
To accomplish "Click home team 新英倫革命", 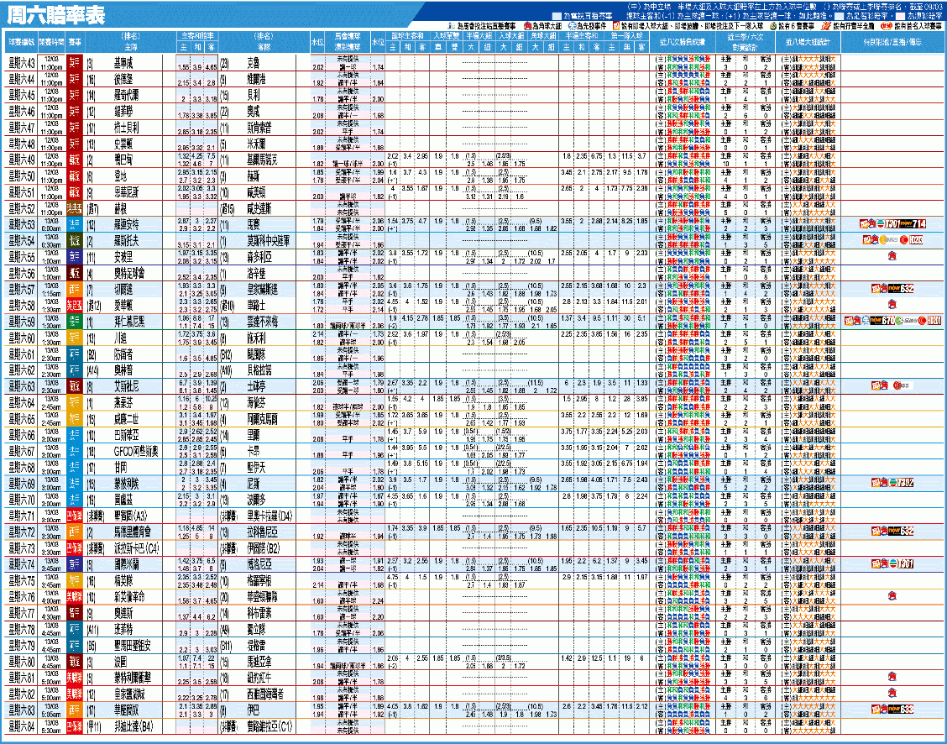I will (129, 597).
